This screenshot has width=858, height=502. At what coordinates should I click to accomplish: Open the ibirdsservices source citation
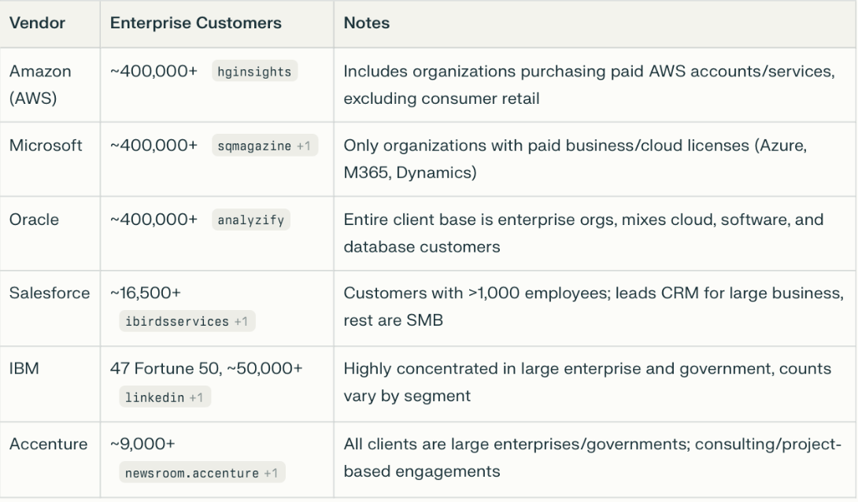[x=187, y=321]
